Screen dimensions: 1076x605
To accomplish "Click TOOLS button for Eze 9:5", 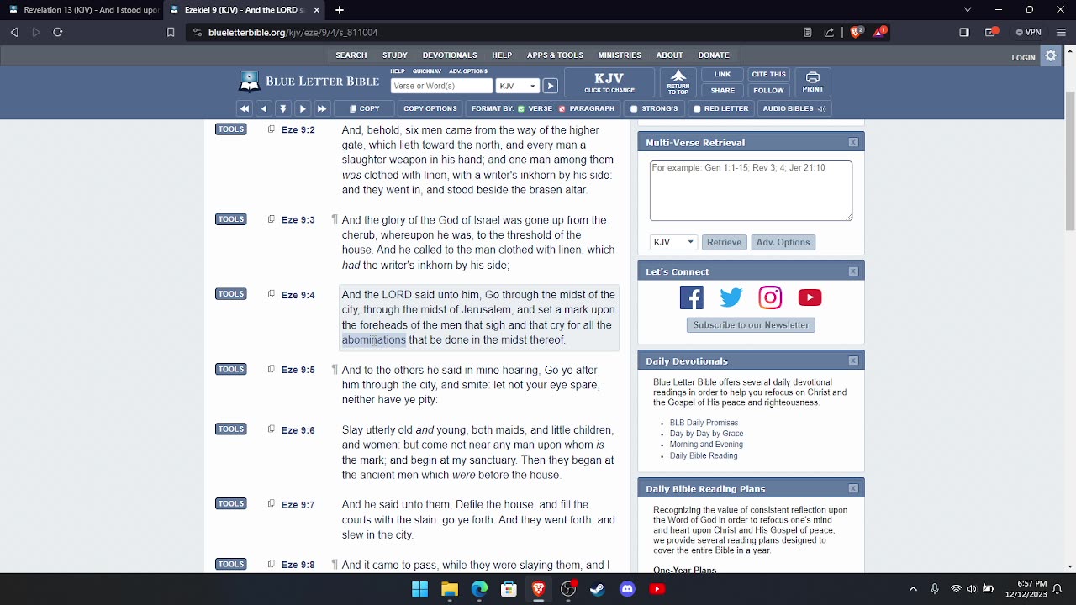I will point(231,369).
